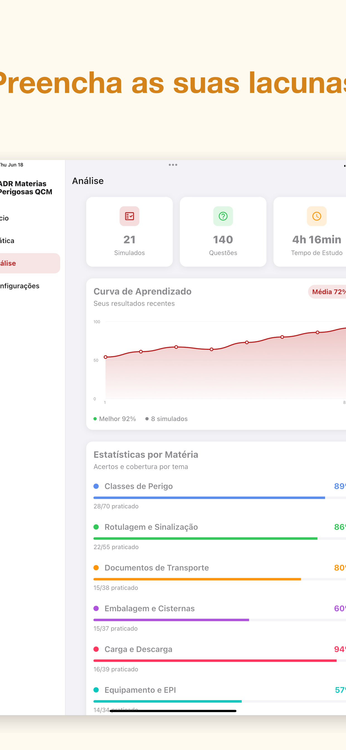Screen dimensions: 346x750
Task: Click the green dot beside Rotulagem e Sinalização
Action: (x=96, y=527)
